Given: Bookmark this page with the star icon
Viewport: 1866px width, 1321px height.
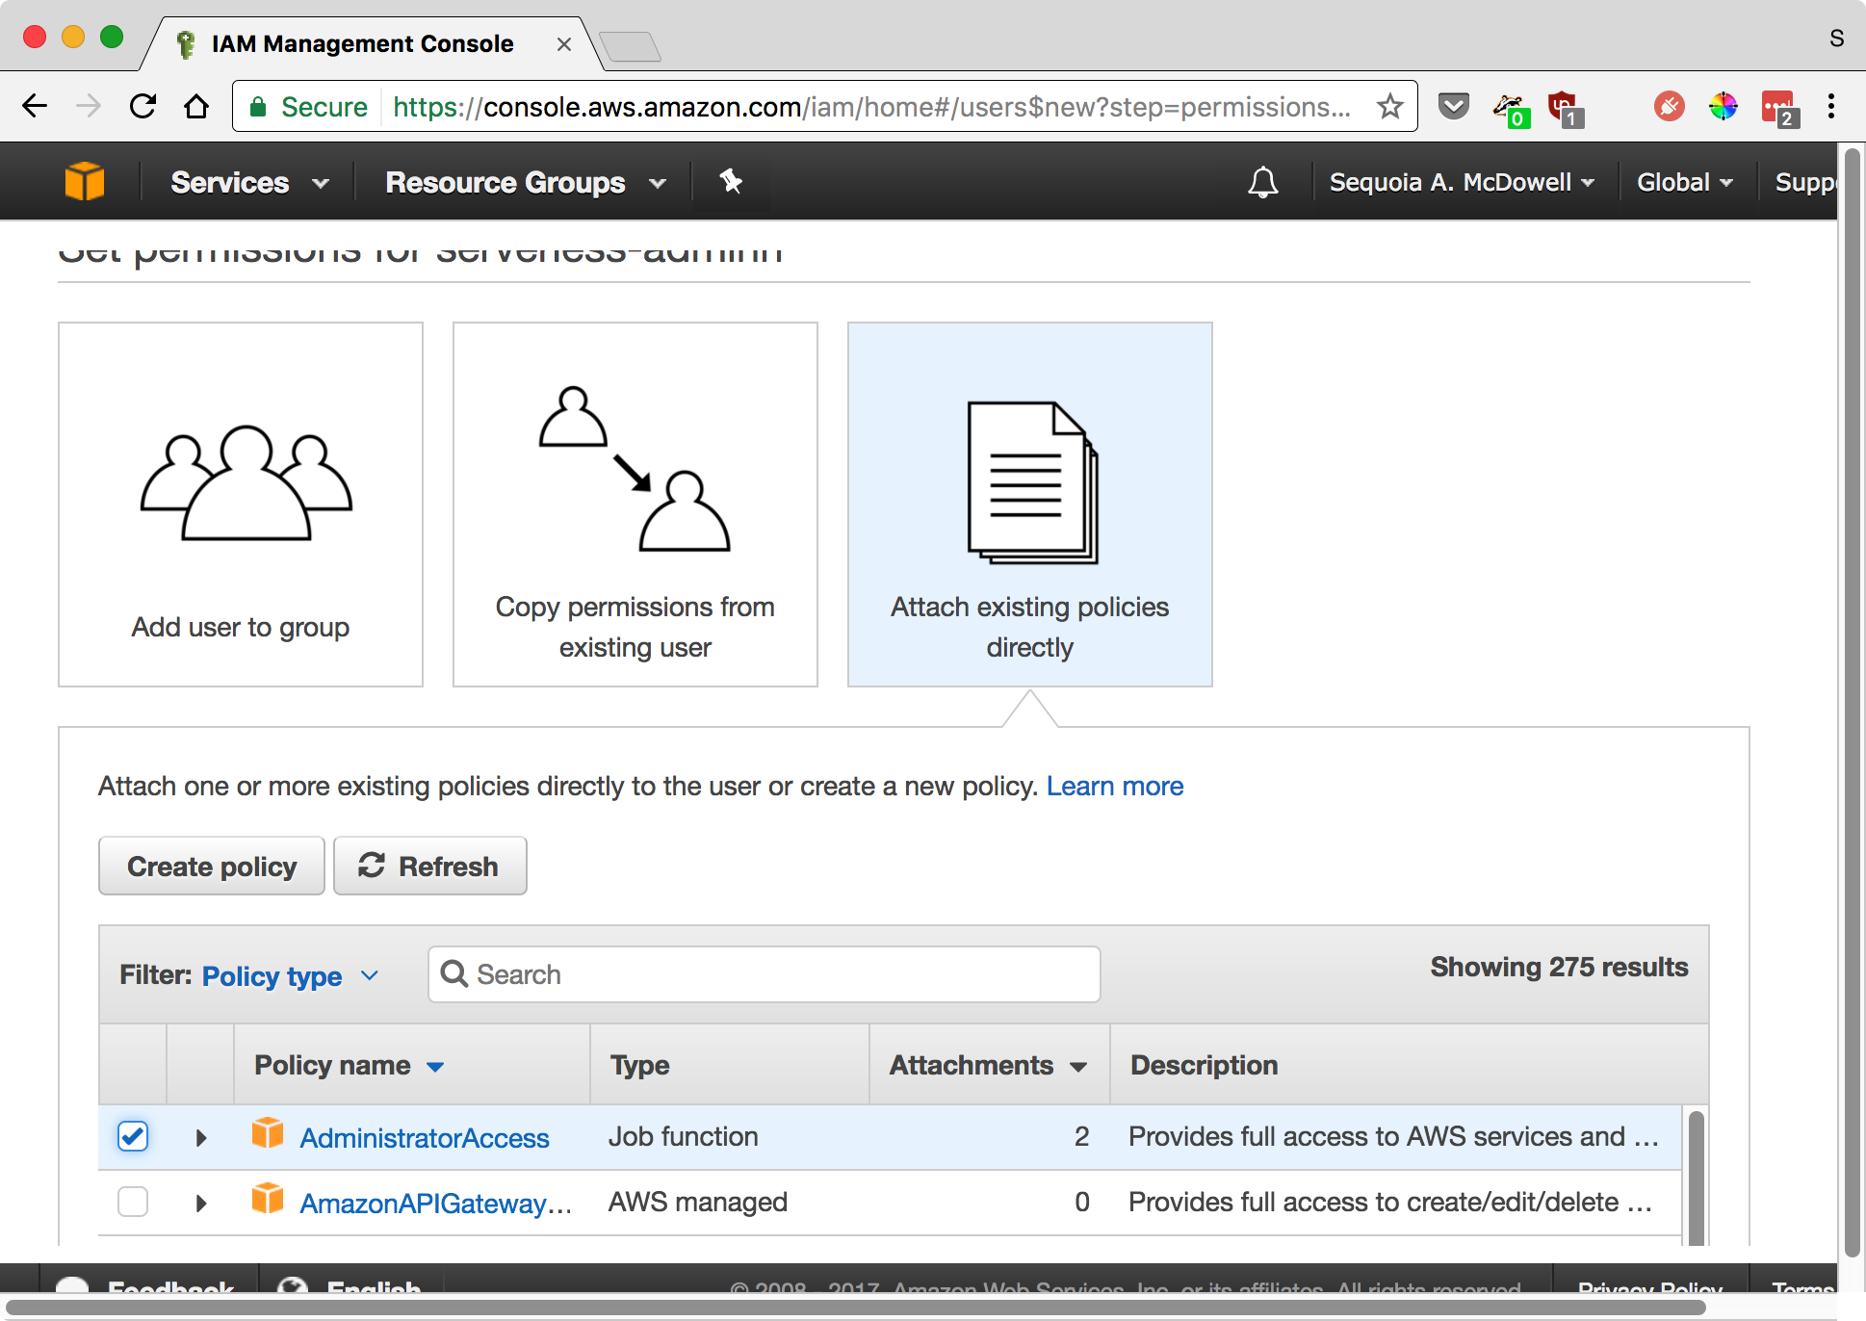Looking at the screenshot, I should point(1389,106).
